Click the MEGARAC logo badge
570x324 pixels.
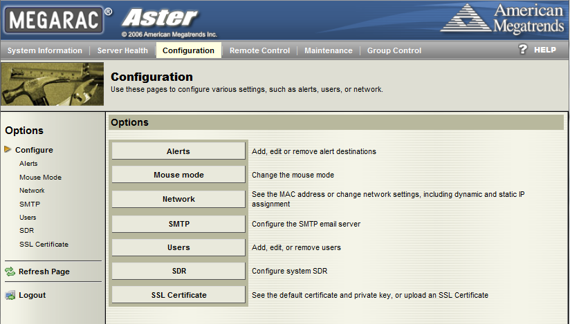tap(54, 20)
